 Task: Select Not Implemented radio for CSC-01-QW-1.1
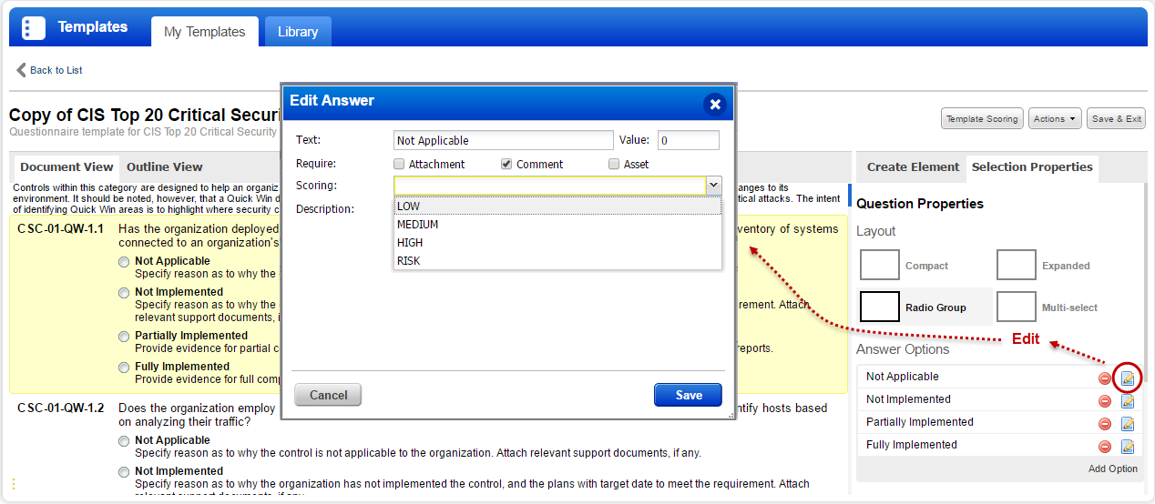[125, 293]
